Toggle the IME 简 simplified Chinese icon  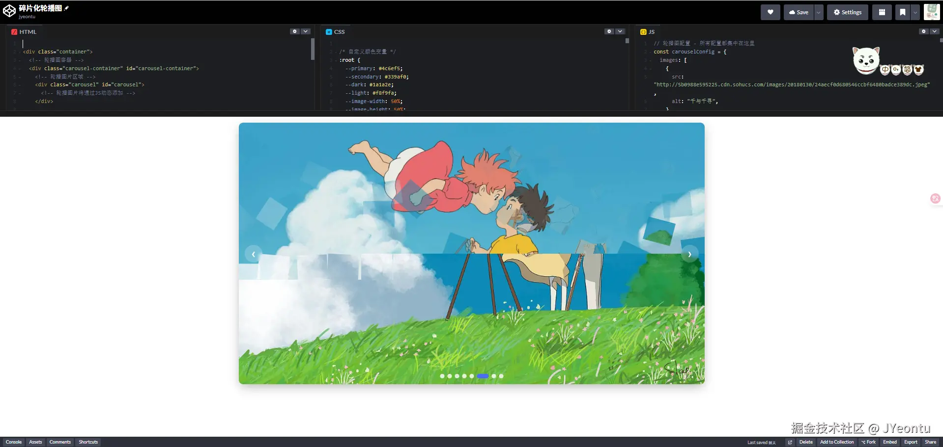point(907,70)
